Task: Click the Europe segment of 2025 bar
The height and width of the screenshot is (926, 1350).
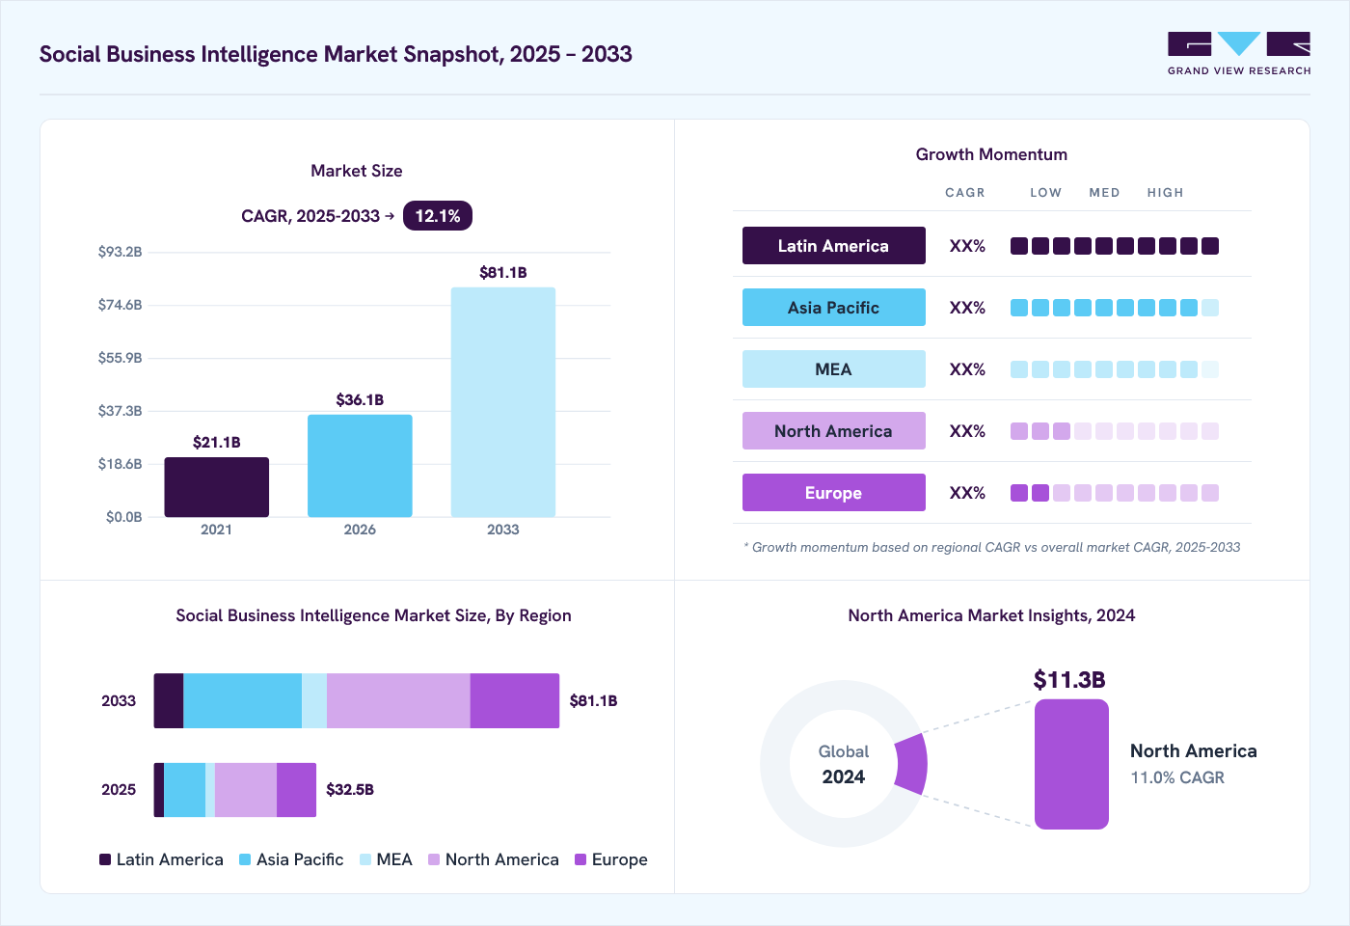Action: (296, 790)
